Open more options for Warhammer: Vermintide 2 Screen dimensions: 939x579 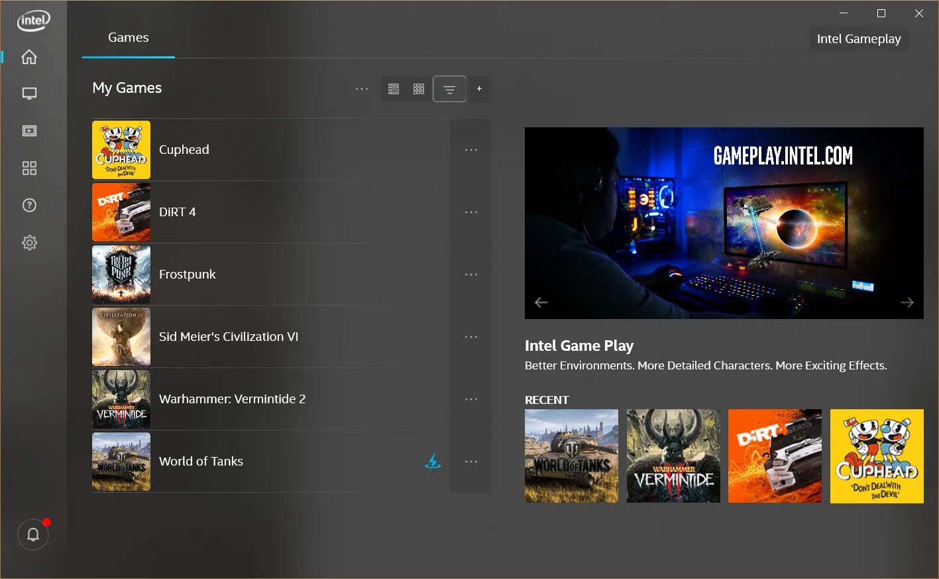click(x=471, y=399)
